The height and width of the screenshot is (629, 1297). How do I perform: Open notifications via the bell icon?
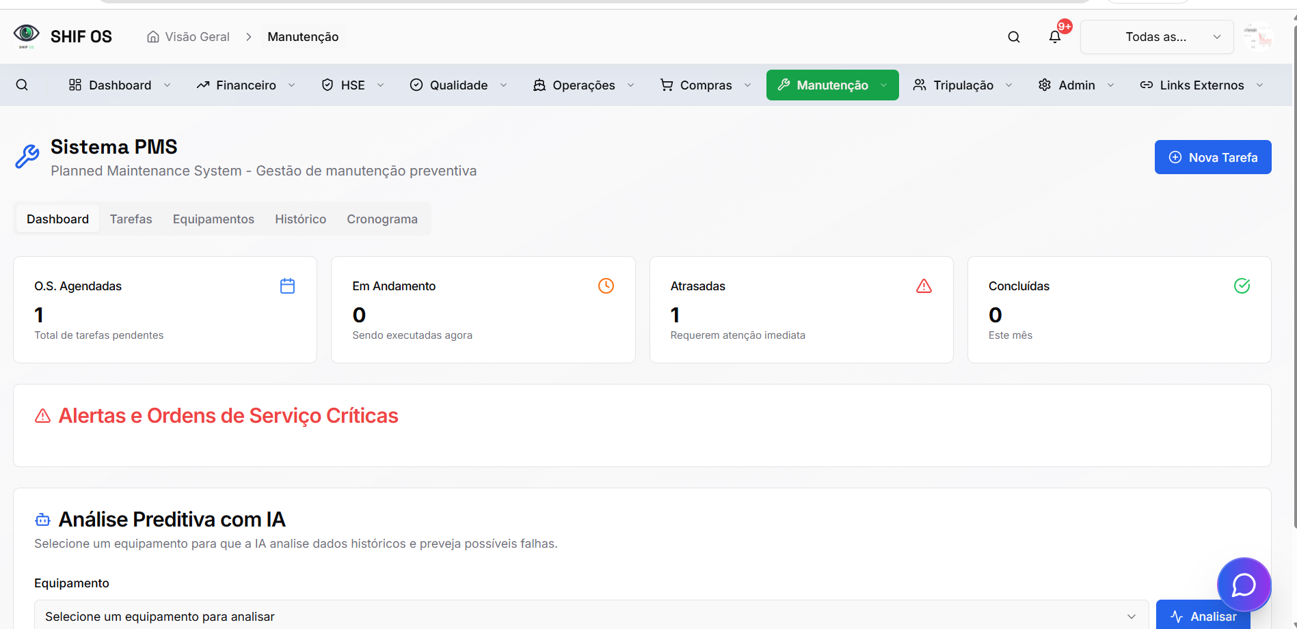tap(1054, 37)
